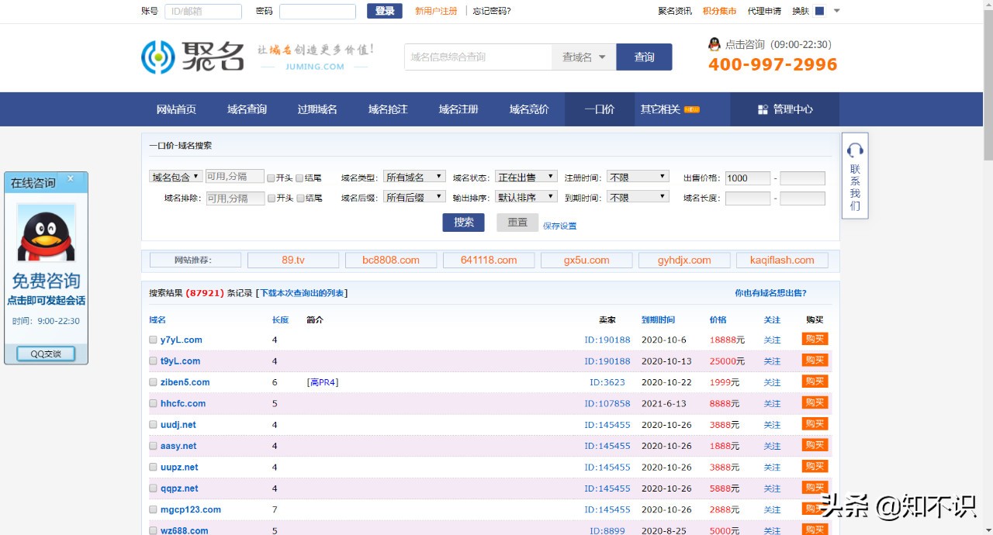Click the blue 换肤 color swatch
993x535 pixels.
pos(819,10)
